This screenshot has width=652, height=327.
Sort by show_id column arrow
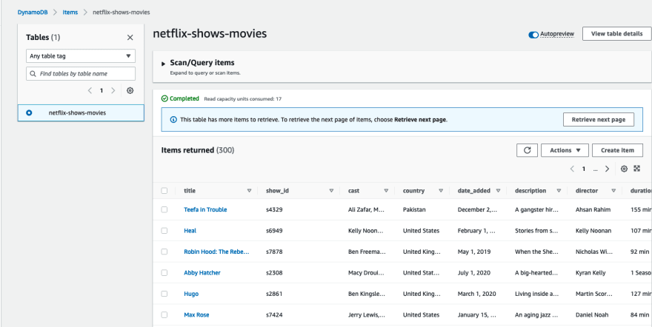coord(331,191)
